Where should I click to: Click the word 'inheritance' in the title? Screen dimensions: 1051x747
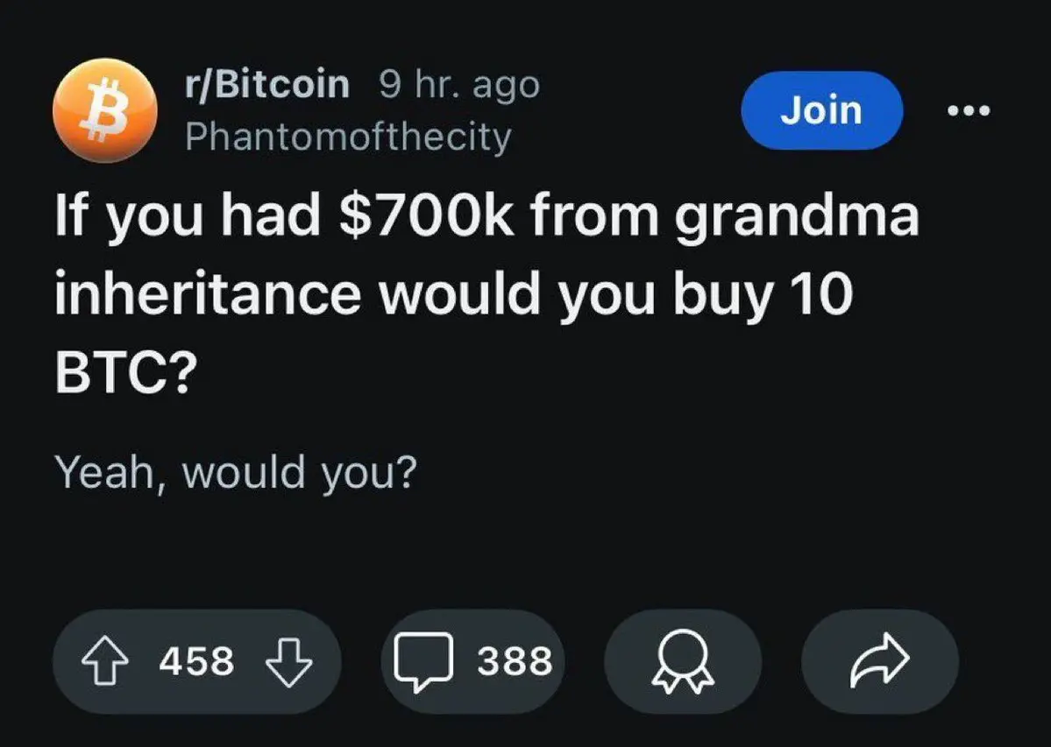(207, 295)
